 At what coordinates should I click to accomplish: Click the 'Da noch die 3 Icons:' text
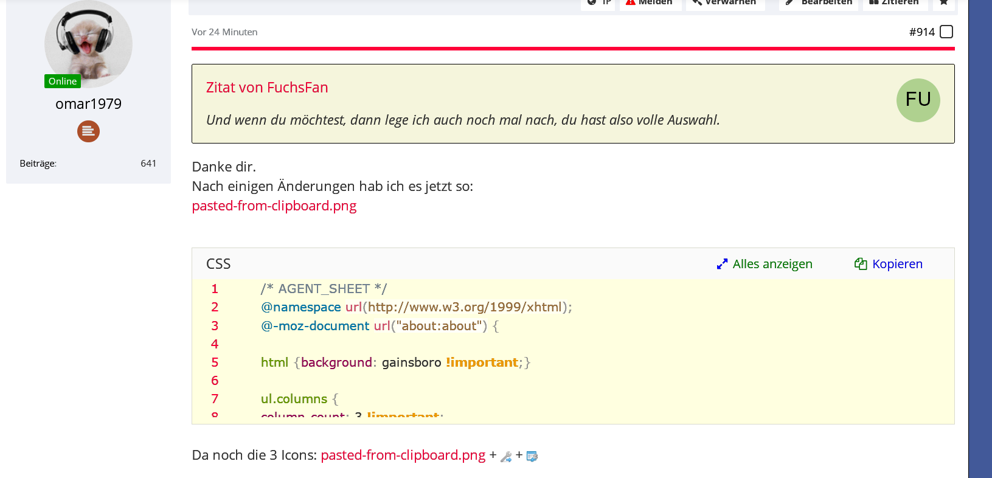click(254, 455)
